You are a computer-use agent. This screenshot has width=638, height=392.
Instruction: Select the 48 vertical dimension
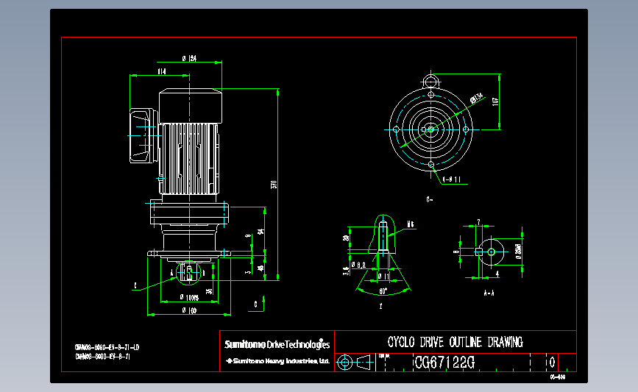[x=260, y=268]
